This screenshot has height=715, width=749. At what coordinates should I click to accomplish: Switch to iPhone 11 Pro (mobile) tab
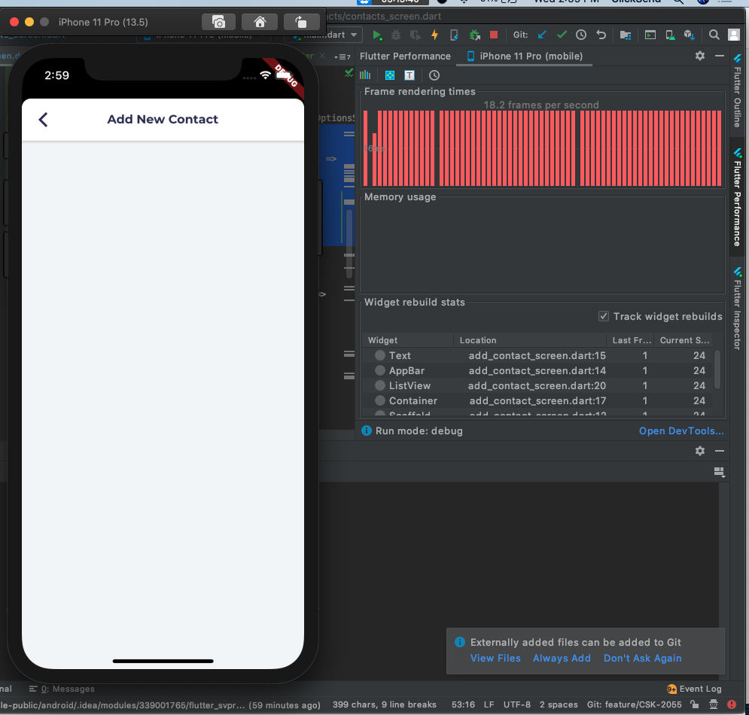point(525,56)
